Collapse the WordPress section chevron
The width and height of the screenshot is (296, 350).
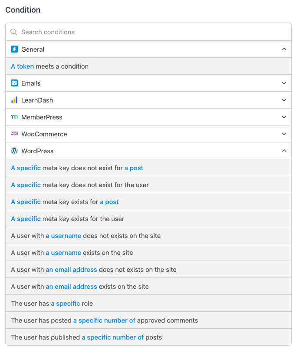[x=284, y=151]
